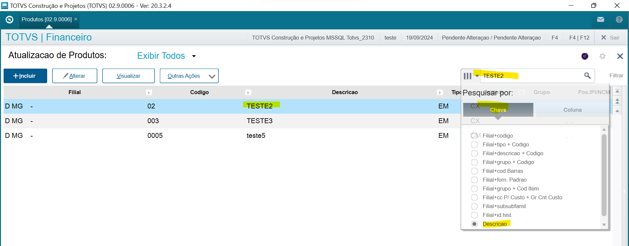Click the code cell 0005
This screenshot has width=629, height=246.
point(155,136)
